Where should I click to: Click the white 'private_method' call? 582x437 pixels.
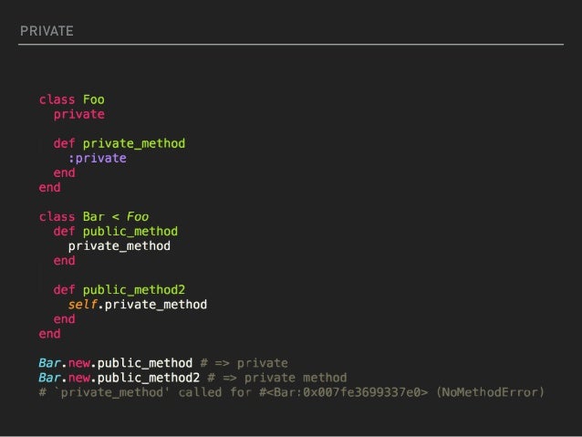pos(120,245)
